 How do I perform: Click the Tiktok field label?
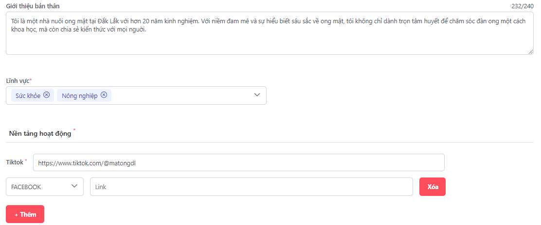(x=15, y=162)
